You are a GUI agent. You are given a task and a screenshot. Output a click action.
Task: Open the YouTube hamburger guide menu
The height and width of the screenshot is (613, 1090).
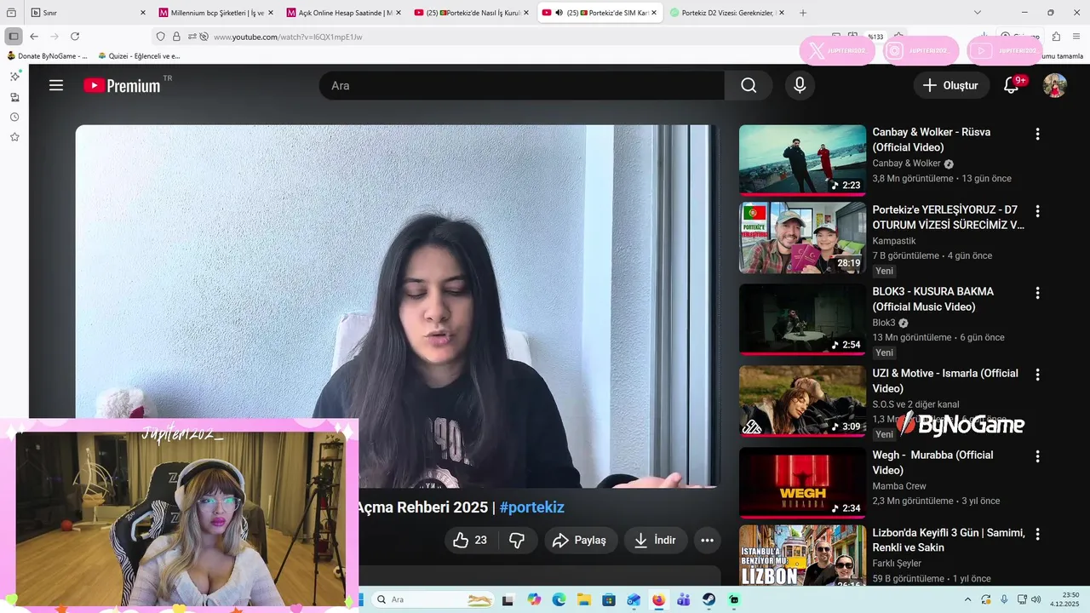point(56,85)
